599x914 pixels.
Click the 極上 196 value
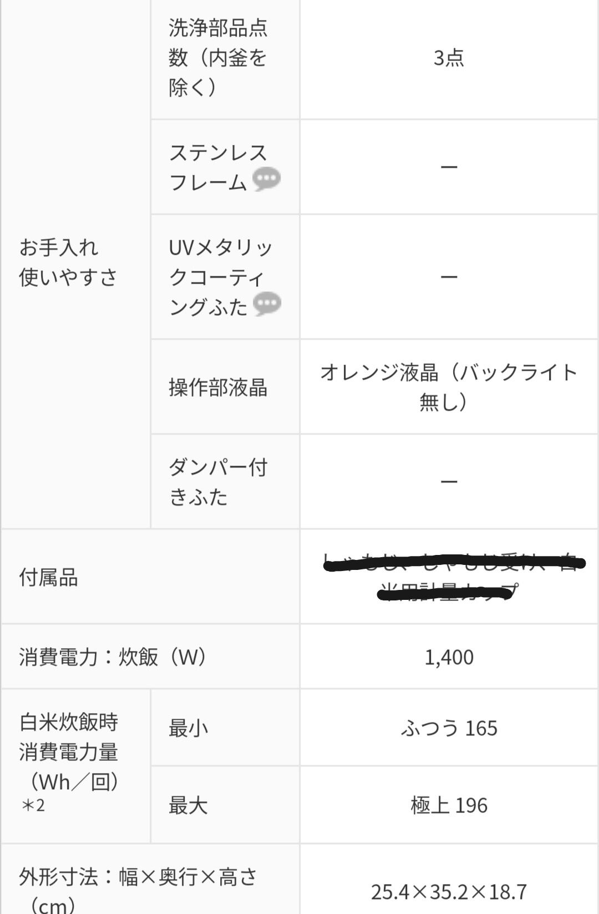449,805
